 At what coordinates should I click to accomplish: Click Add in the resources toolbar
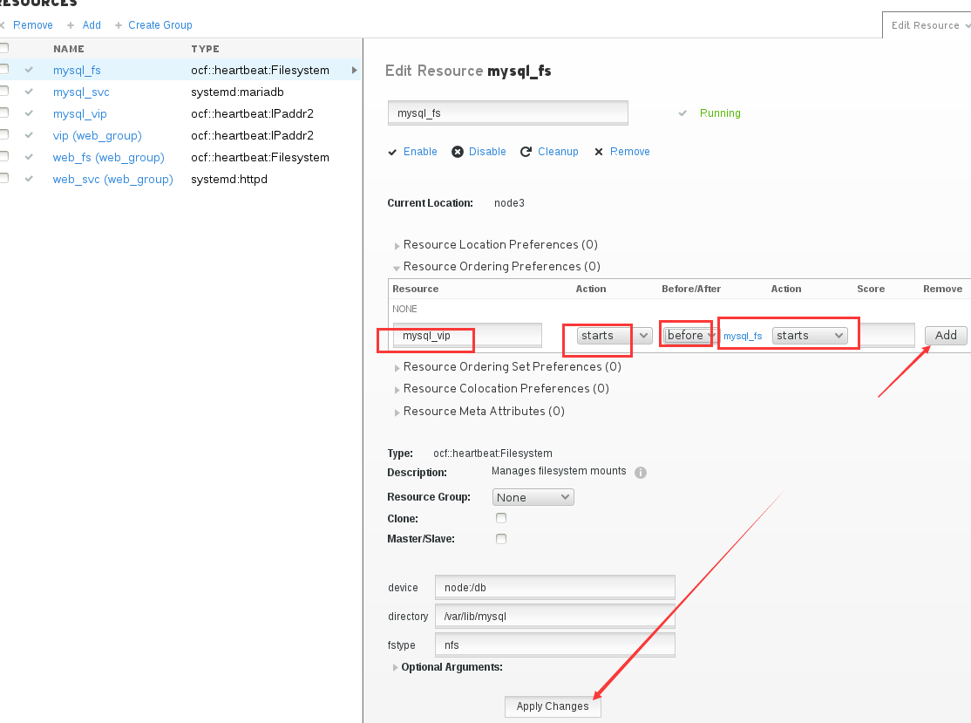click(x=92, y=25)
